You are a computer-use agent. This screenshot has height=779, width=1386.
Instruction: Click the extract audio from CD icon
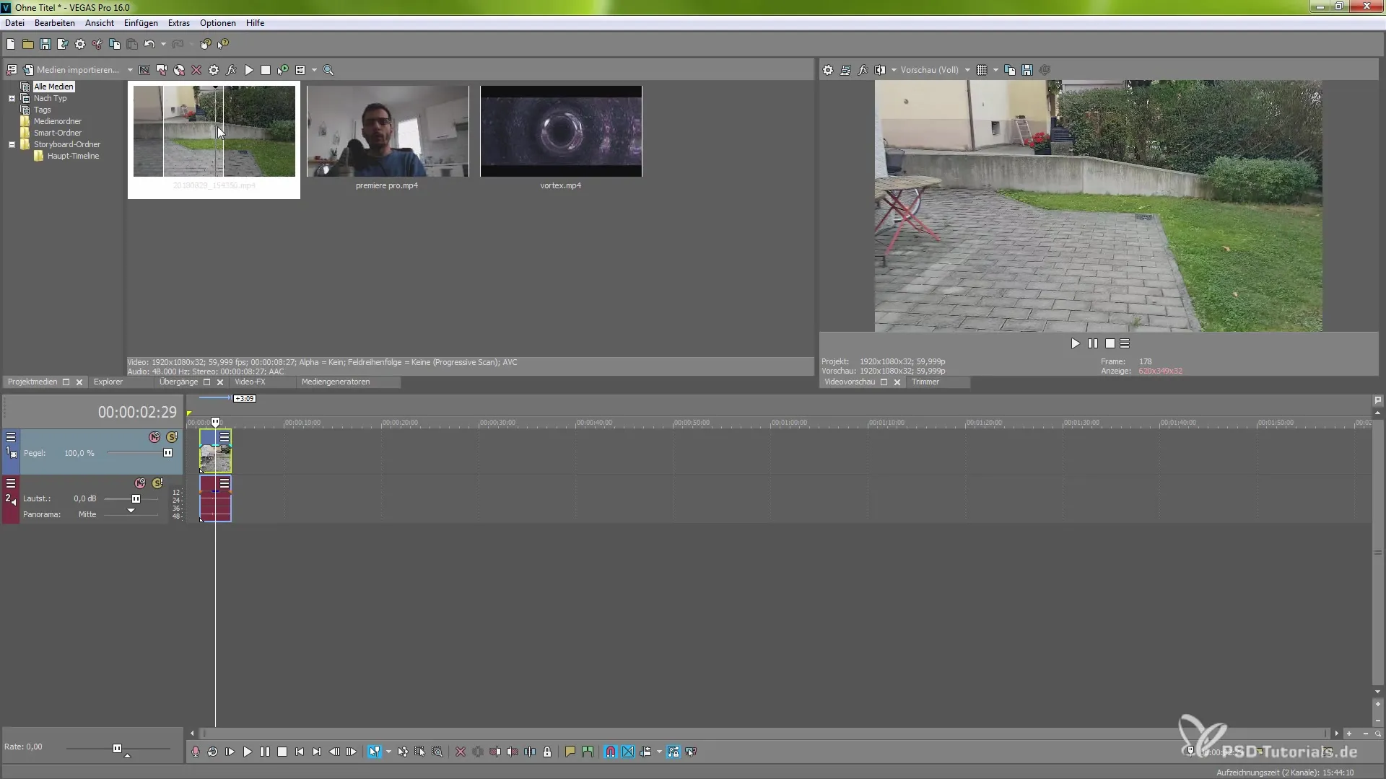[x=179, y=70]
